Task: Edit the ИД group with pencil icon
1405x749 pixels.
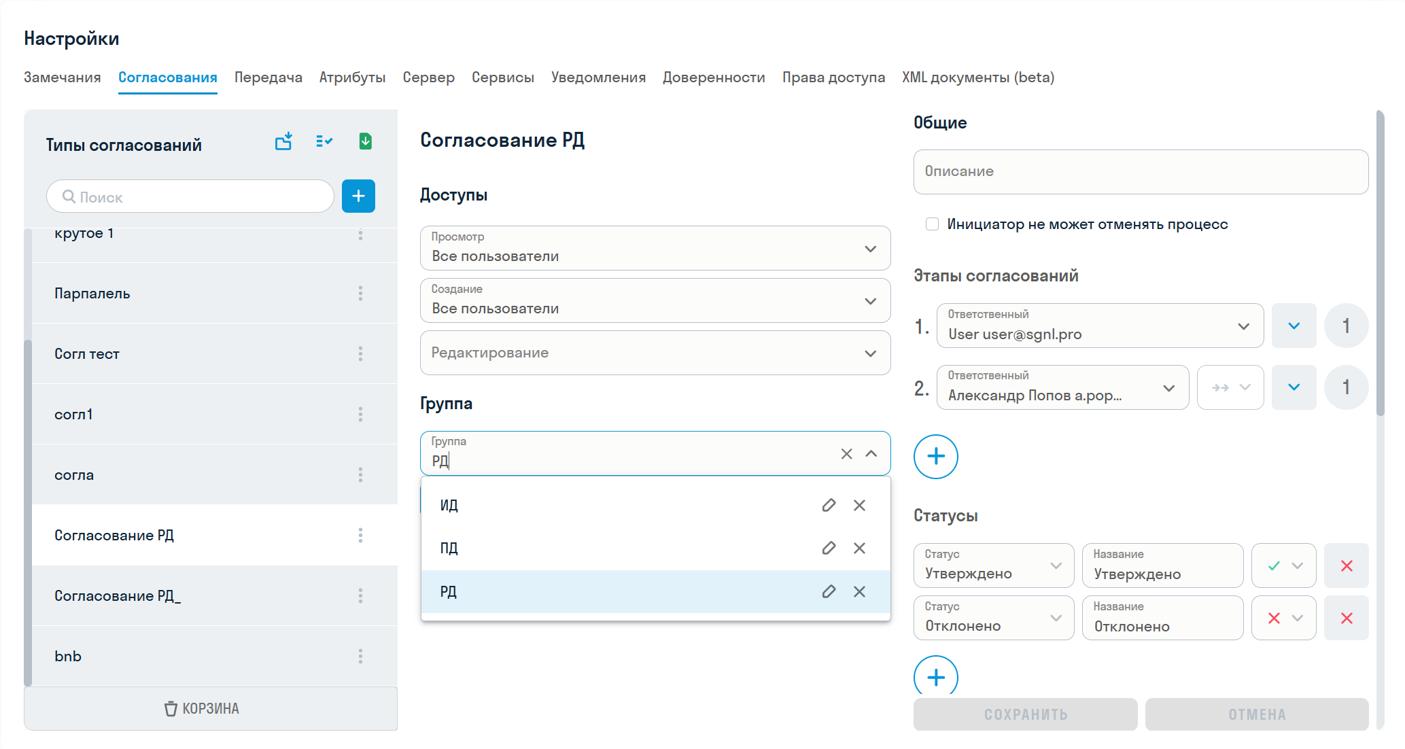Action: [828, 505]
